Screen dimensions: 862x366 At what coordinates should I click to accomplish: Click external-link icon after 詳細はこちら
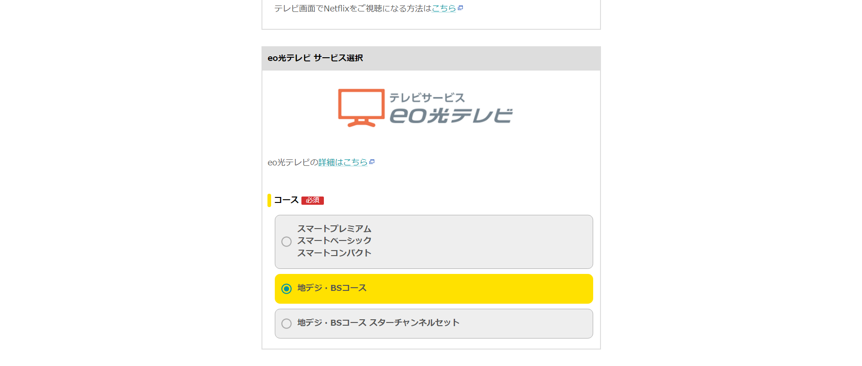coord(372,162)
